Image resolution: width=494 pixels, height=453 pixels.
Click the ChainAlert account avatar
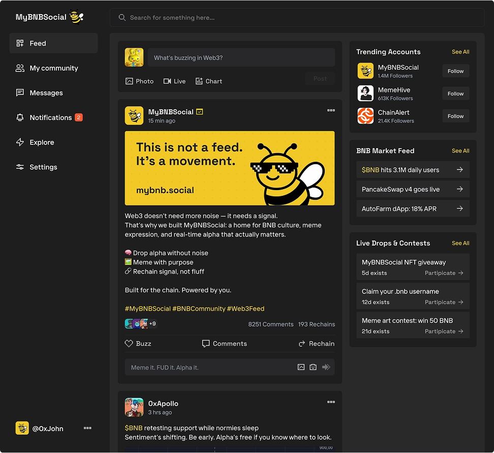tap(365, 116)
